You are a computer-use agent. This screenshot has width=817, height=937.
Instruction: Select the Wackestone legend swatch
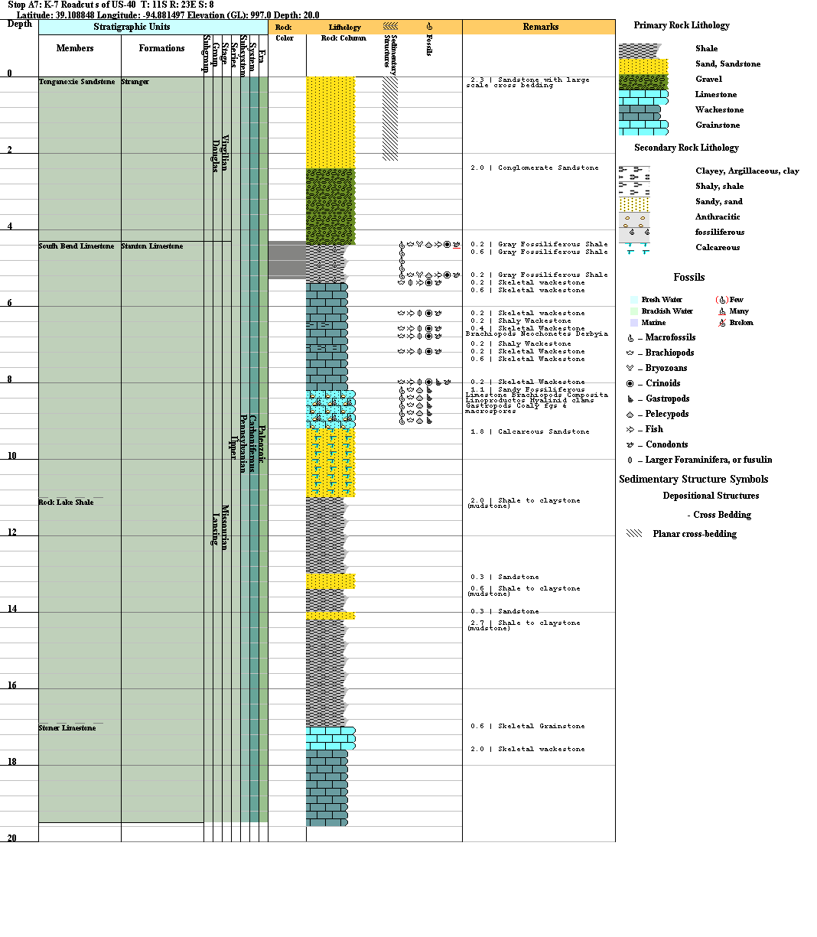pyautogui.click(x=640, y=112)
